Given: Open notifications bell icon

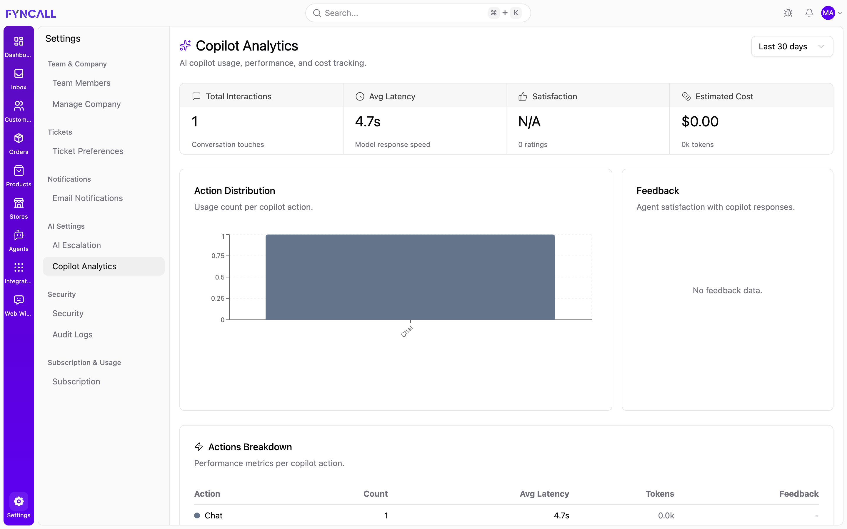Looking at the screenshot, I should coord(809,13).
